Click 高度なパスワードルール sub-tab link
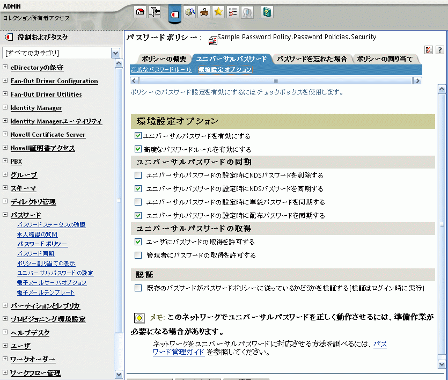The image size is (448, 380). tap(161, 70)
